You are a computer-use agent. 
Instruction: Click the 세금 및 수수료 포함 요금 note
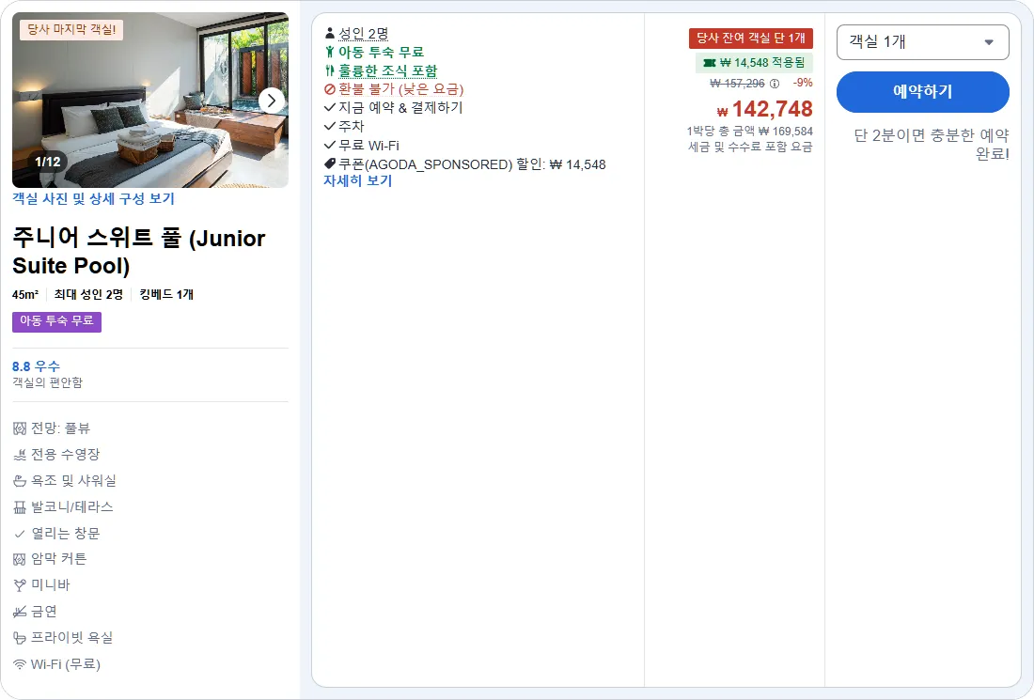pos(750,147)
